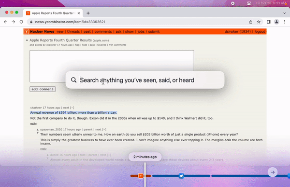Upvote spaceman_2020's comment
This screenshot has width=290, height=187.
pyautogui.click(x=38, y=130)
